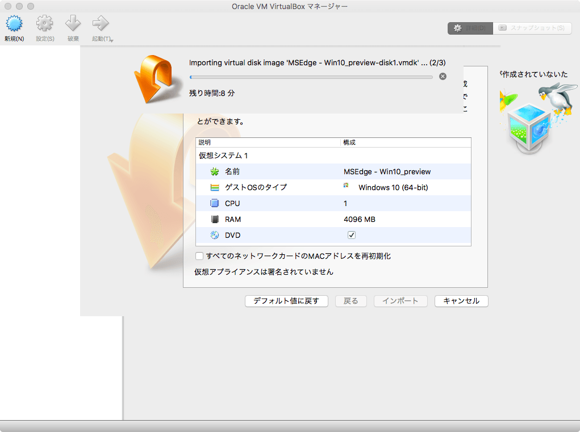Click the Windows 10 OS type icon
The height and width of the screenshot is (432, 580).
346,185
